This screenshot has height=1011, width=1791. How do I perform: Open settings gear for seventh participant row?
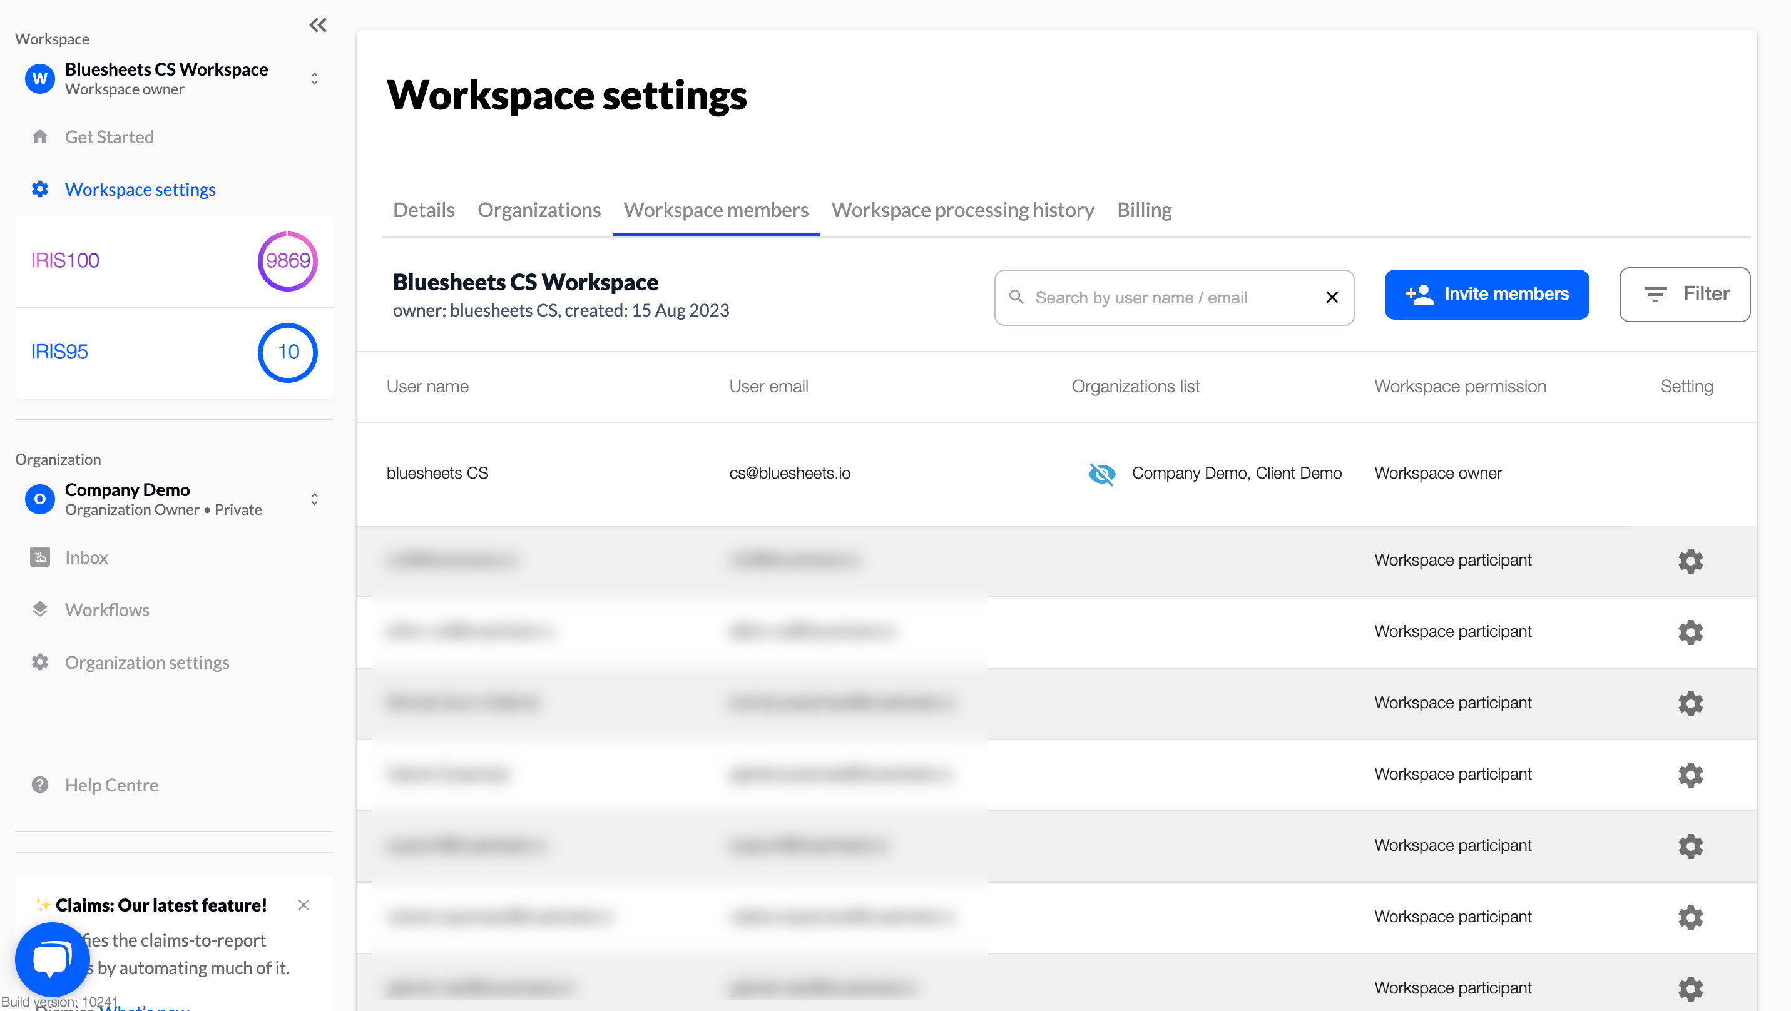[1690, 988]
